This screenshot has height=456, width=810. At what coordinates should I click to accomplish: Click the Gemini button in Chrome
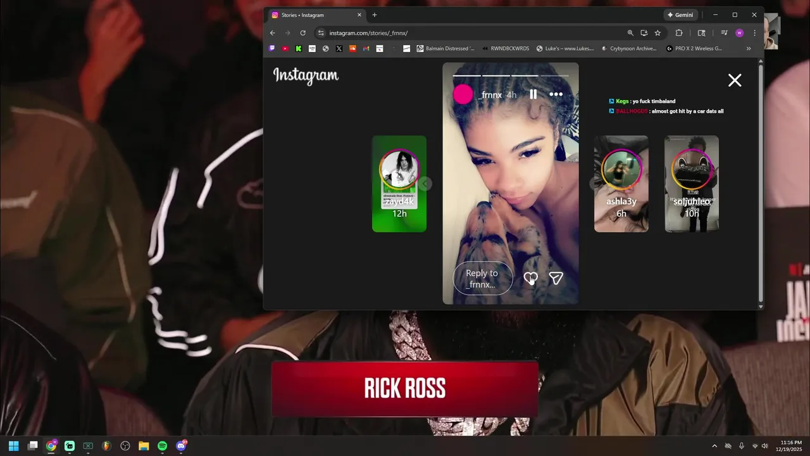click(x=680, y=15)
